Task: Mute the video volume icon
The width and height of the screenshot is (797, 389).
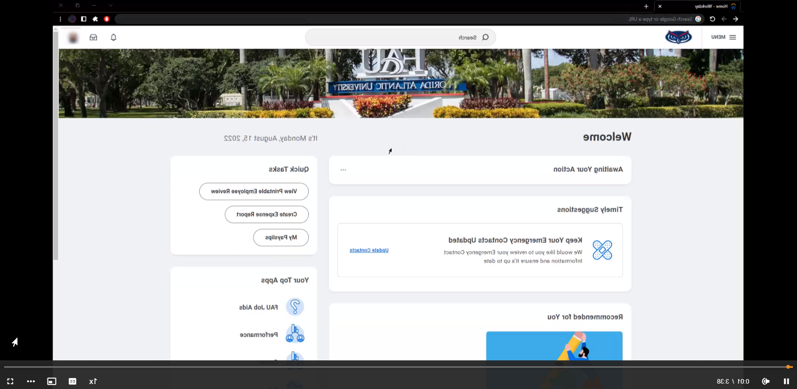Action: tap(765, 381)
